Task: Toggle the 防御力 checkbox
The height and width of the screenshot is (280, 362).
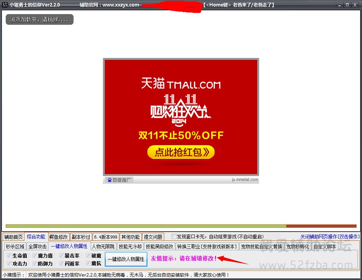Action: (35, 263)
